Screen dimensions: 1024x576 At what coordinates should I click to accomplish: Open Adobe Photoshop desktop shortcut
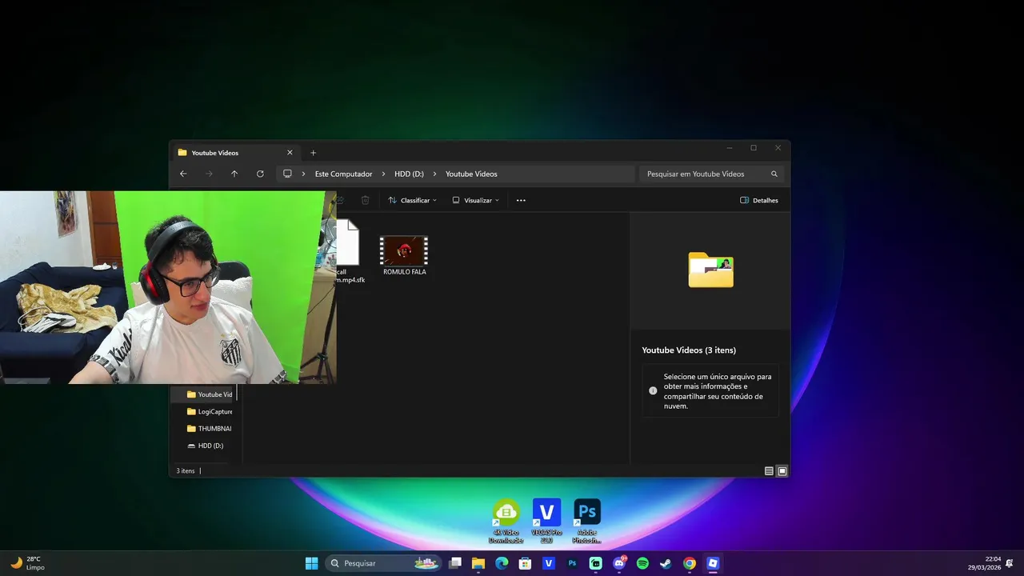(587, 522)
